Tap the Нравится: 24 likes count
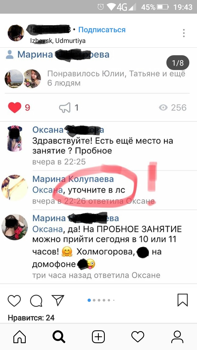 coord(31,318)
